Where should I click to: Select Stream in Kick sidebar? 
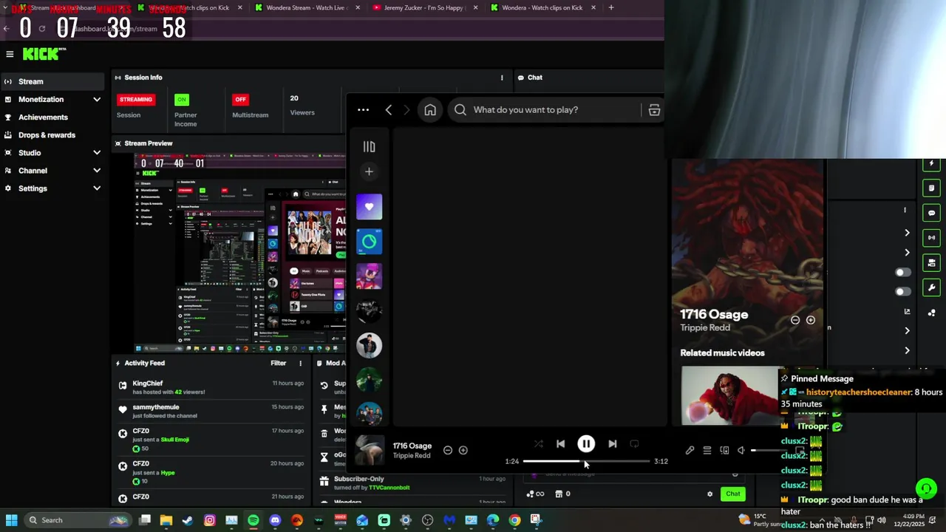click(52, 81)
